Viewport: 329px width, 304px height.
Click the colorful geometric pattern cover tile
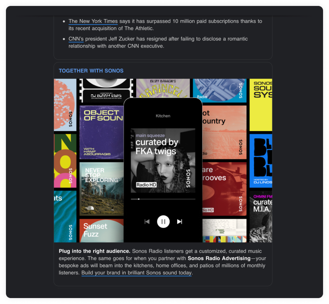[224, 231]
